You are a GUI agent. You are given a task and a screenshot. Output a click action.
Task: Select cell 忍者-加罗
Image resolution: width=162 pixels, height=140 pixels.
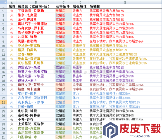click(36, 54)
